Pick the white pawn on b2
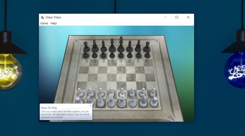245x136 pixels. click(x=91, y=92)
